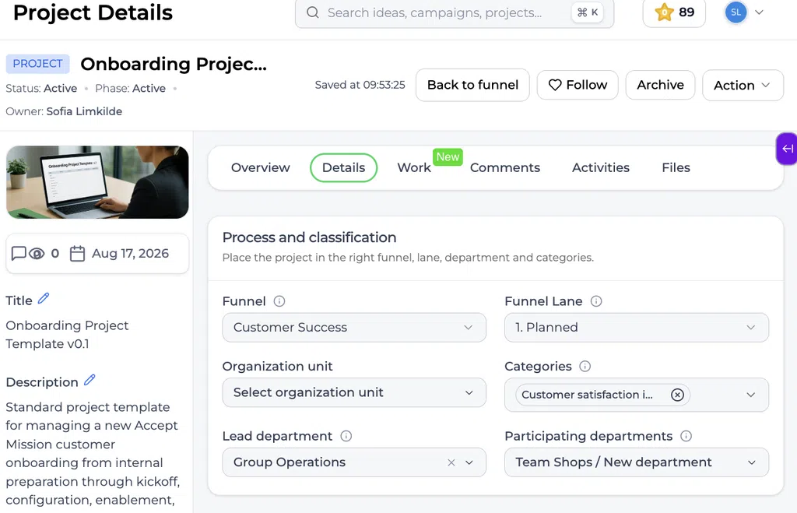Open the Funnel dropdown Customer Success

point(354,328)
